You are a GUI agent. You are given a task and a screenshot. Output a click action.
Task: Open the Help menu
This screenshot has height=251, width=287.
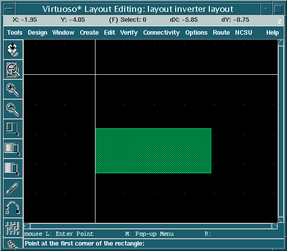pyautogui.click(x=272, y=33)
